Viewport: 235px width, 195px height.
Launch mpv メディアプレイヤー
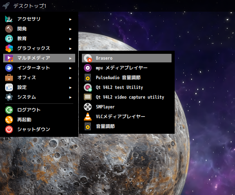pos(127,68)
